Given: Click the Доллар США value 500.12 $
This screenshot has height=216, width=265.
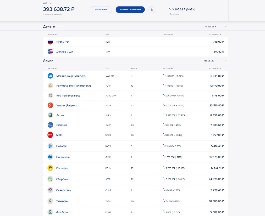Looking at the screenshot, I should click(219, 52).
